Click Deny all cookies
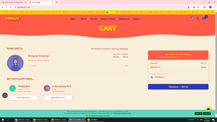Screen dimensions: 217x122 point(207,114)
